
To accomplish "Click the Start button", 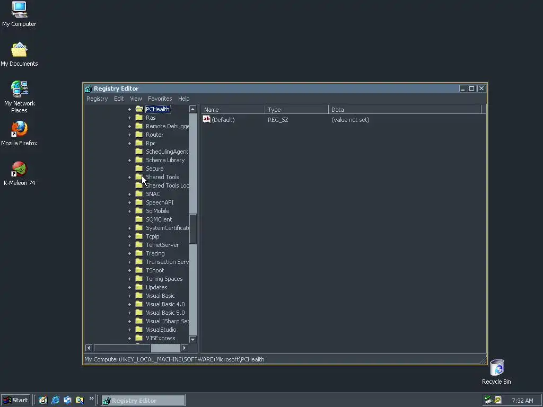I will coord(15,401).
